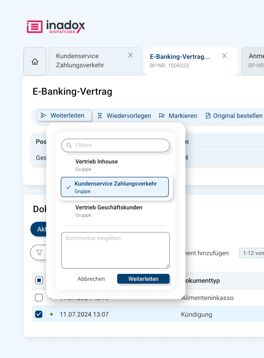Click the flag icon beside Markieren

tap(162, 116)
